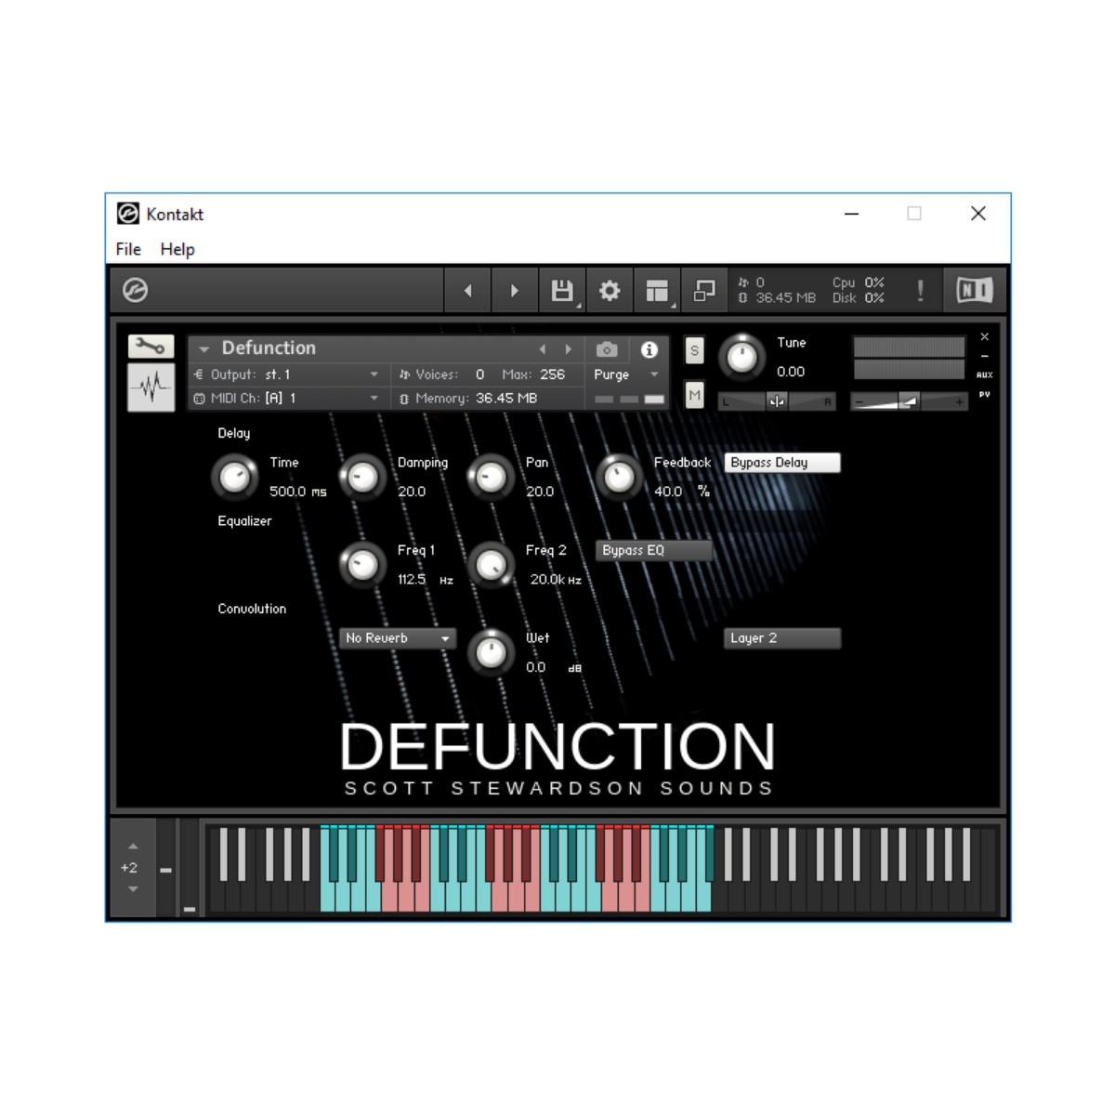Click the exclamation warning icon
This screenshot has width=1115, height=1115.
pyautogui.click(x=920, y=291)
